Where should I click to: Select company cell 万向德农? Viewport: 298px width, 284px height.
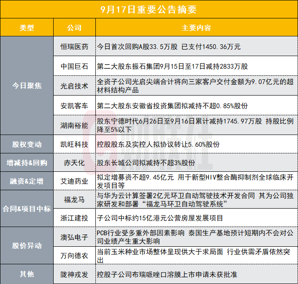[x=74, y=256]
